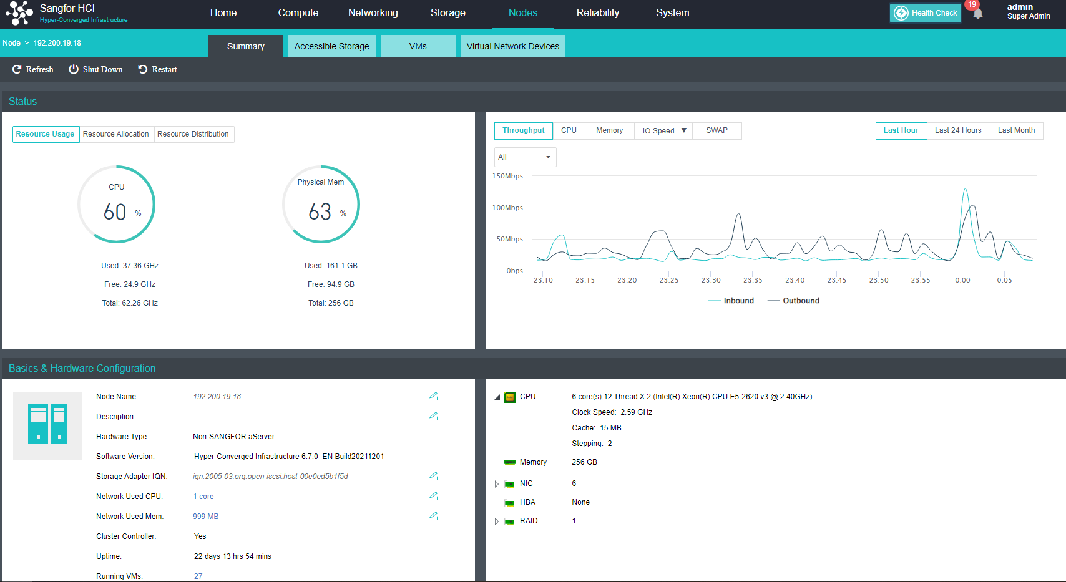Open the Running VMs count link
This screenshot has height=582, width=1066.
(198, 576)
